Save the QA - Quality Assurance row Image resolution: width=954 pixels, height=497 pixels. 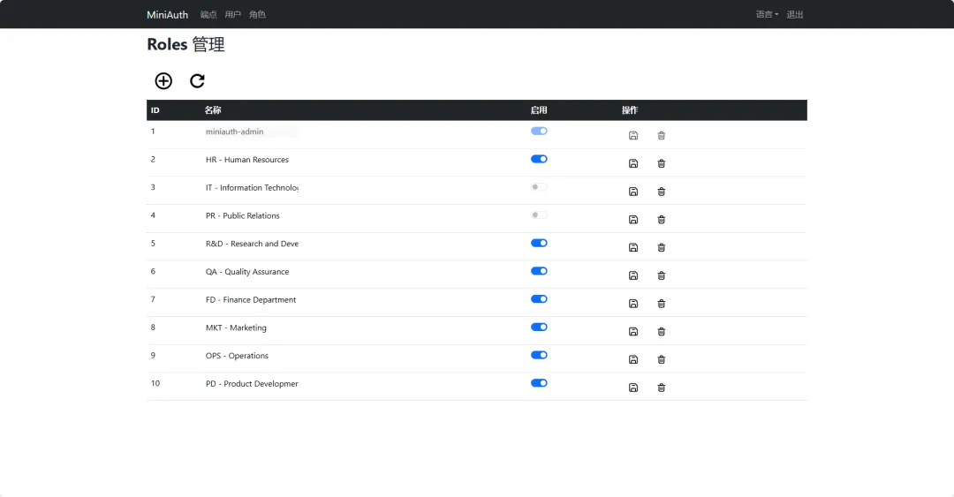pos(632,275)
